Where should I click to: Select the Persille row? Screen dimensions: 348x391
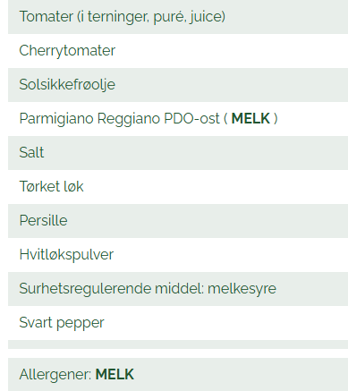click(178, 221)
